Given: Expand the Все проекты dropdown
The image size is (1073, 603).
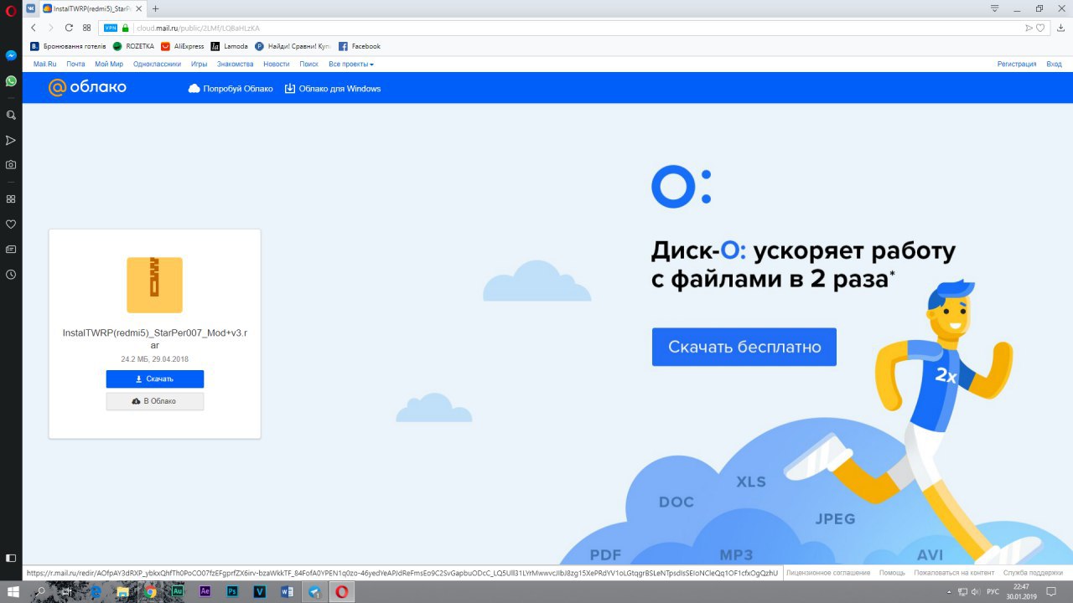Looking at the screenshot, I should click(x=350, y=64).
